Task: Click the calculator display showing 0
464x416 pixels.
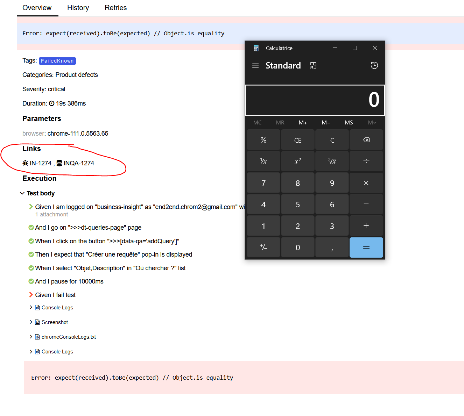Action: tap(315, 100)
